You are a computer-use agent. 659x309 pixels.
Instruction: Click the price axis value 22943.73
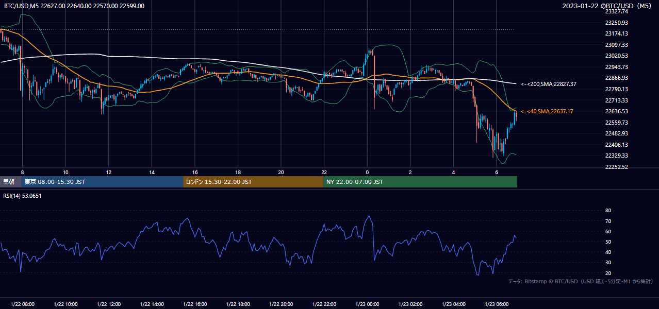[616, 67]
